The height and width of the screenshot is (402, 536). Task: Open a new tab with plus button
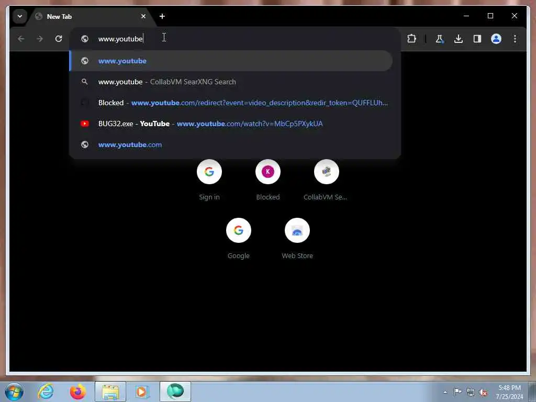point(162,16)
